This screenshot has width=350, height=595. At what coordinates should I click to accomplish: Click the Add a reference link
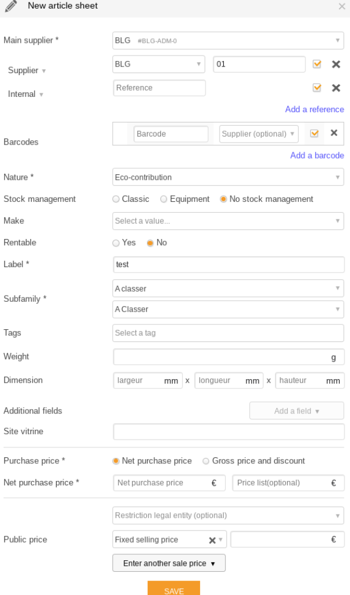pyautogui.click(x=315, y=109)
